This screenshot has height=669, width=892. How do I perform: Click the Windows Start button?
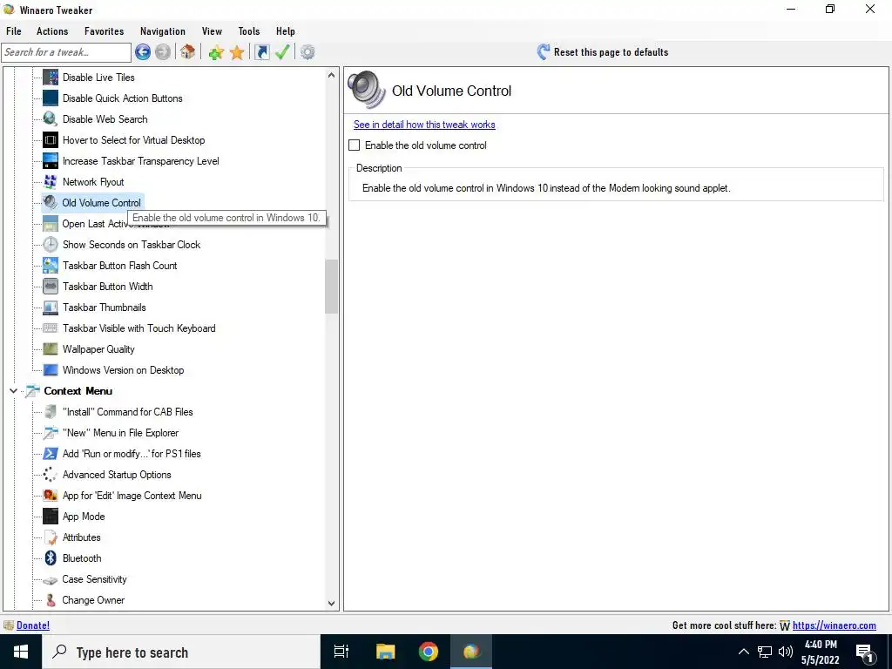point(21,652)
